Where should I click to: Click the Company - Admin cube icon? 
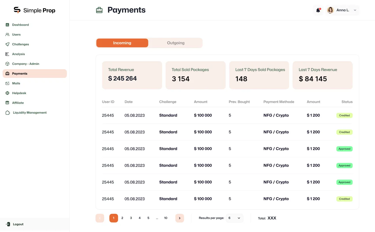(x=7, y=64)
